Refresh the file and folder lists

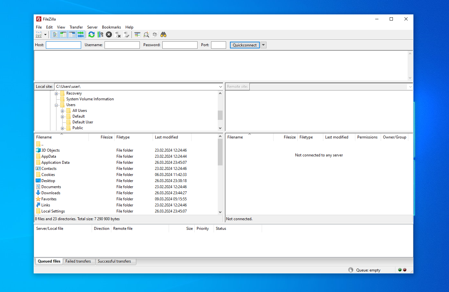coord(91,34)
